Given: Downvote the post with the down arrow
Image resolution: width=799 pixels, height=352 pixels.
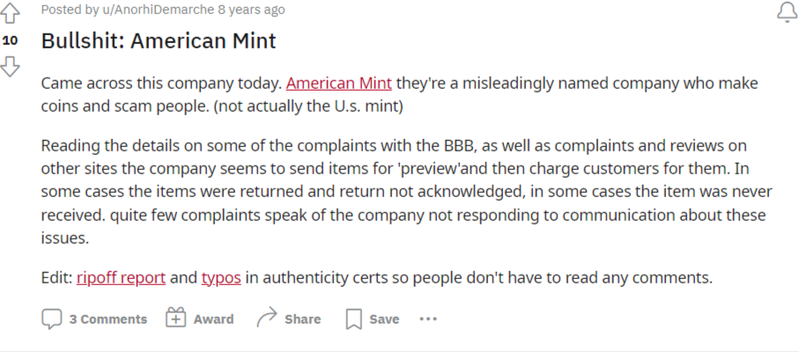Looking at the screenshot, I should (x=10, y=67).
